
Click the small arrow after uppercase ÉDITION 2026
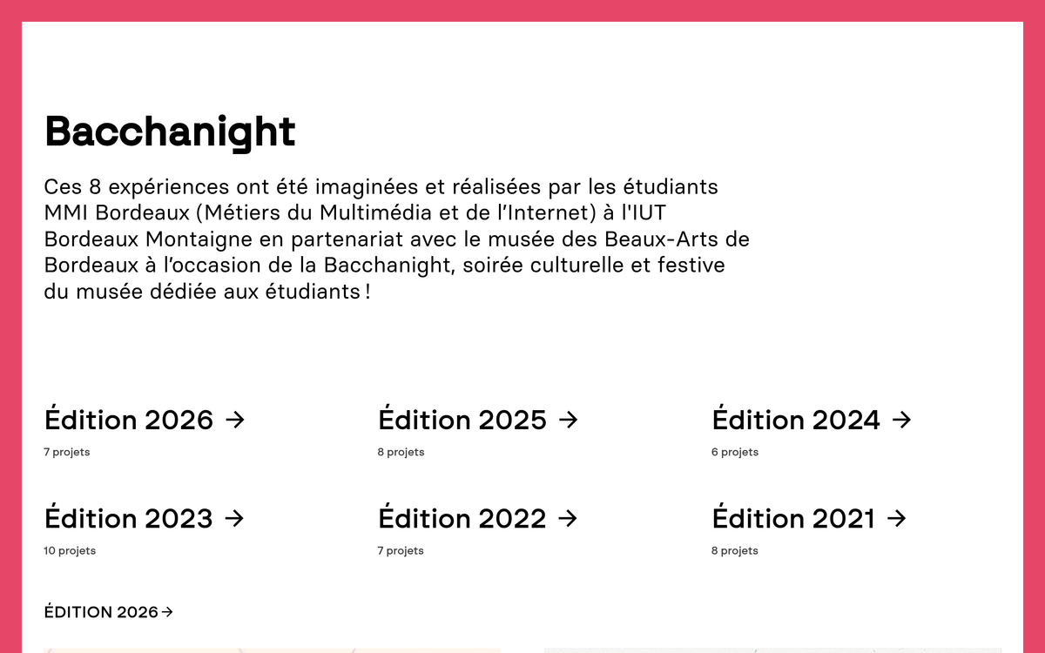[x=167, y=612]
